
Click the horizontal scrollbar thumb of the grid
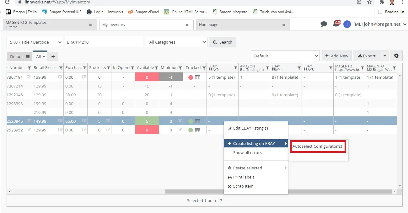(278, 191)
